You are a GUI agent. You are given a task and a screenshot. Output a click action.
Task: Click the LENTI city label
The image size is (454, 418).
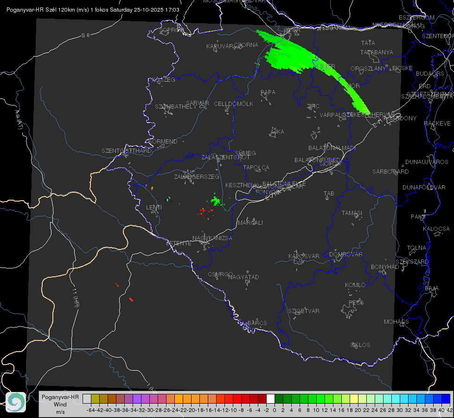click(x=154, y=208)
